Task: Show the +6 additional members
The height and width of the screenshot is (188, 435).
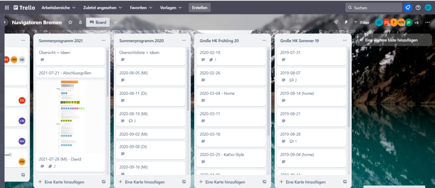Action: point(416,23)
